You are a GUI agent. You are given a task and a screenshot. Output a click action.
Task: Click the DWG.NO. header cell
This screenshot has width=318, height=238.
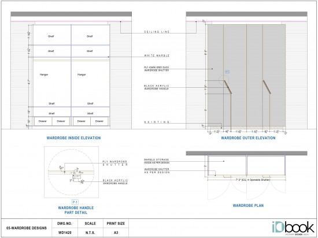pyautogui.click(x=65, y=224)
